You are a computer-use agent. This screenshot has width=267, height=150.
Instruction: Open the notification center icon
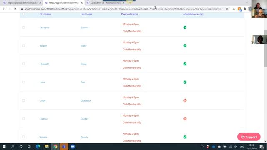tap(262, 146)
